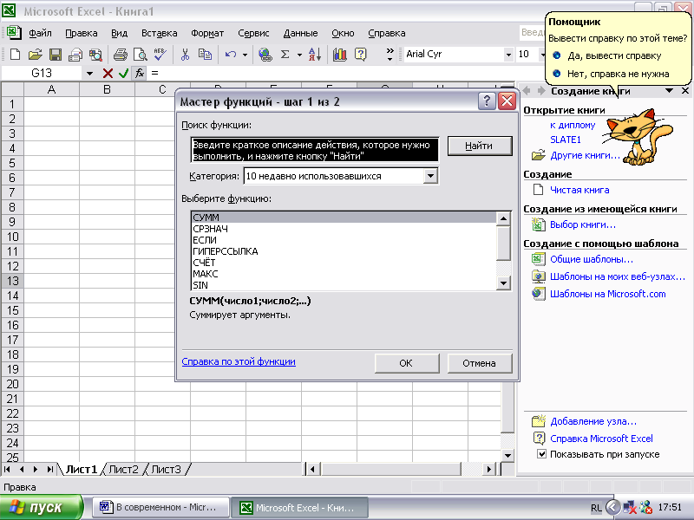Uncheck "Показывать при запуске" checkbox

point(541,454)
